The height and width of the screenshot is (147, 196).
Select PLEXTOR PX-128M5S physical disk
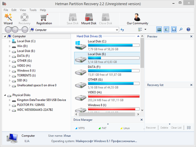coord(31,105)
